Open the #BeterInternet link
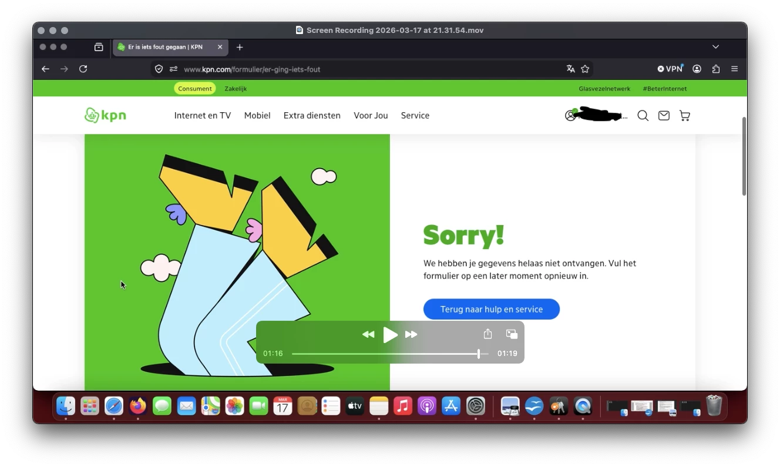780x467 pixels. pos(665,89)
